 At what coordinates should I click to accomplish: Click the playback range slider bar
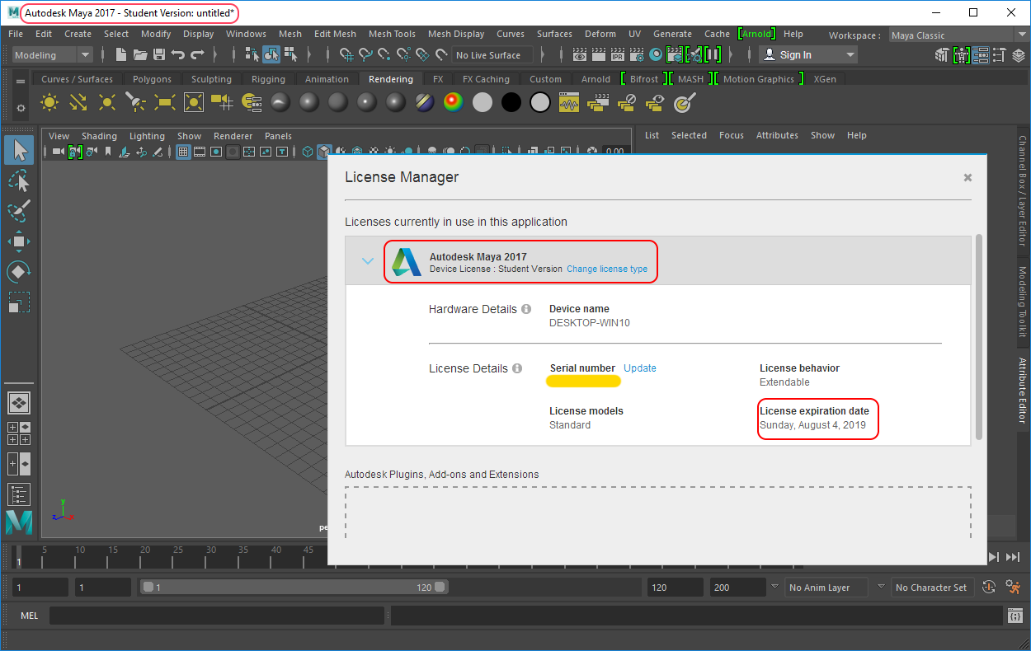coord(294,588)
